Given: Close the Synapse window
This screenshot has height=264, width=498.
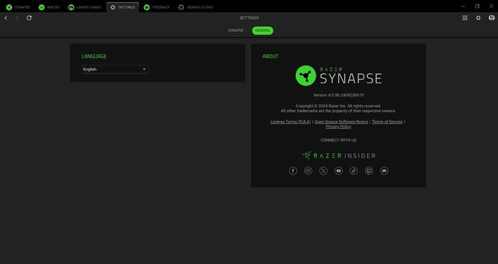Looking at the screenshot, I should 491,6.
